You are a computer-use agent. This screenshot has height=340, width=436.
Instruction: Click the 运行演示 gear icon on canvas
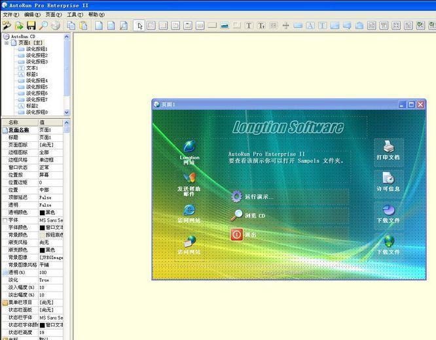tap(236, 196)
